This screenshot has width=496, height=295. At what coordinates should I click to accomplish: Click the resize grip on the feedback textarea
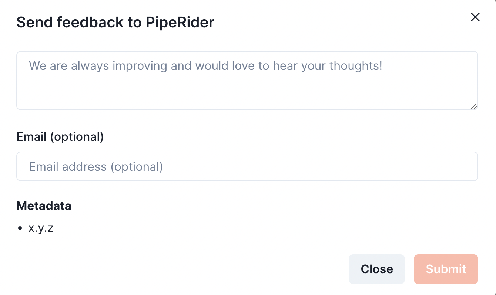(x=474, y=106)
